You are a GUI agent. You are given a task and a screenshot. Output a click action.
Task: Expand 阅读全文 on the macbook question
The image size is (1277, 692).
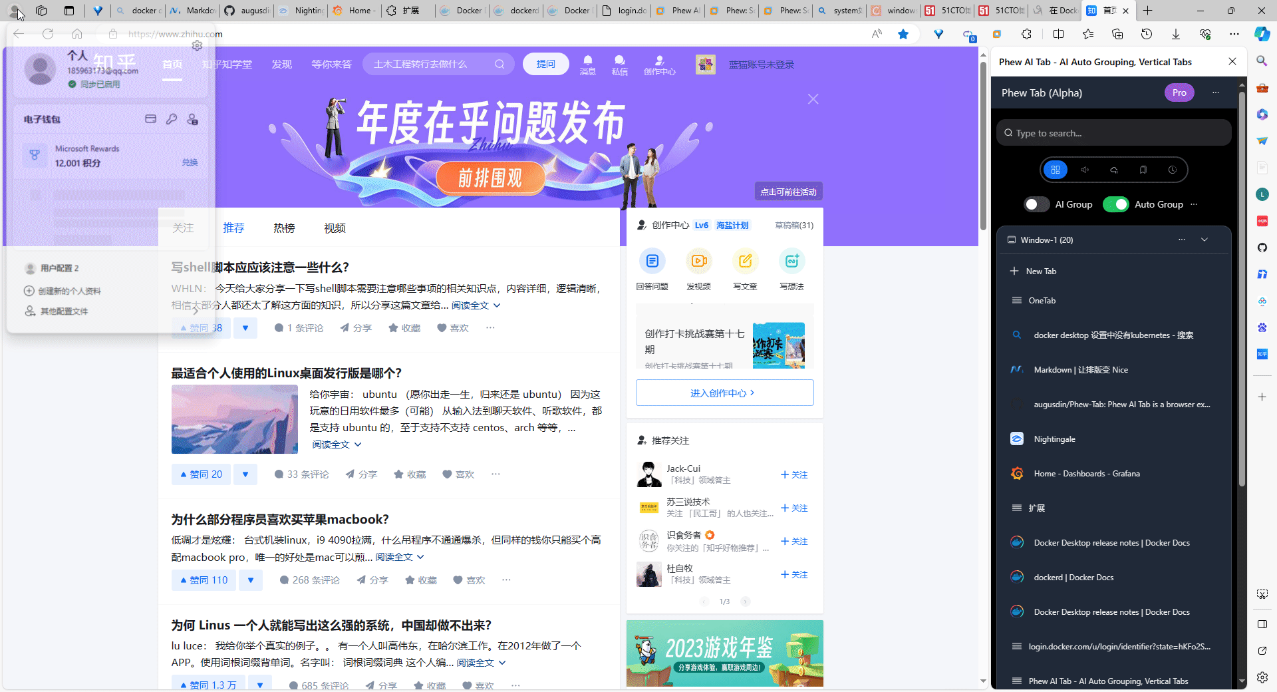399,557
